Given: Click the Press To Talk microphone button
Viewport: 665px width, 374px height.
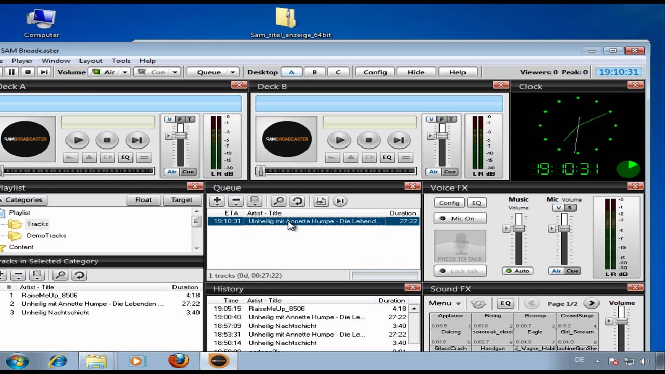Looking at the screenshot, I should (460, 246).
